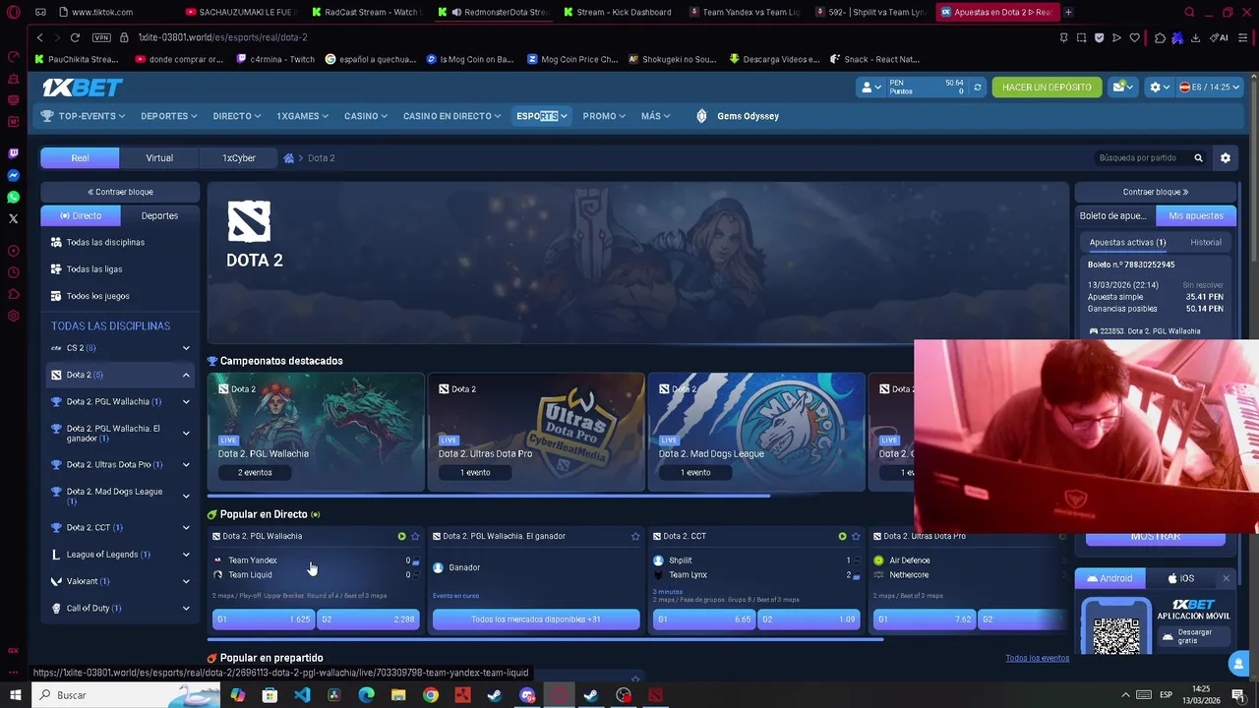This screenshot has width=1259, height=708.
Task: Expand League of Legends discipline
Action: (x=186, y=555)
